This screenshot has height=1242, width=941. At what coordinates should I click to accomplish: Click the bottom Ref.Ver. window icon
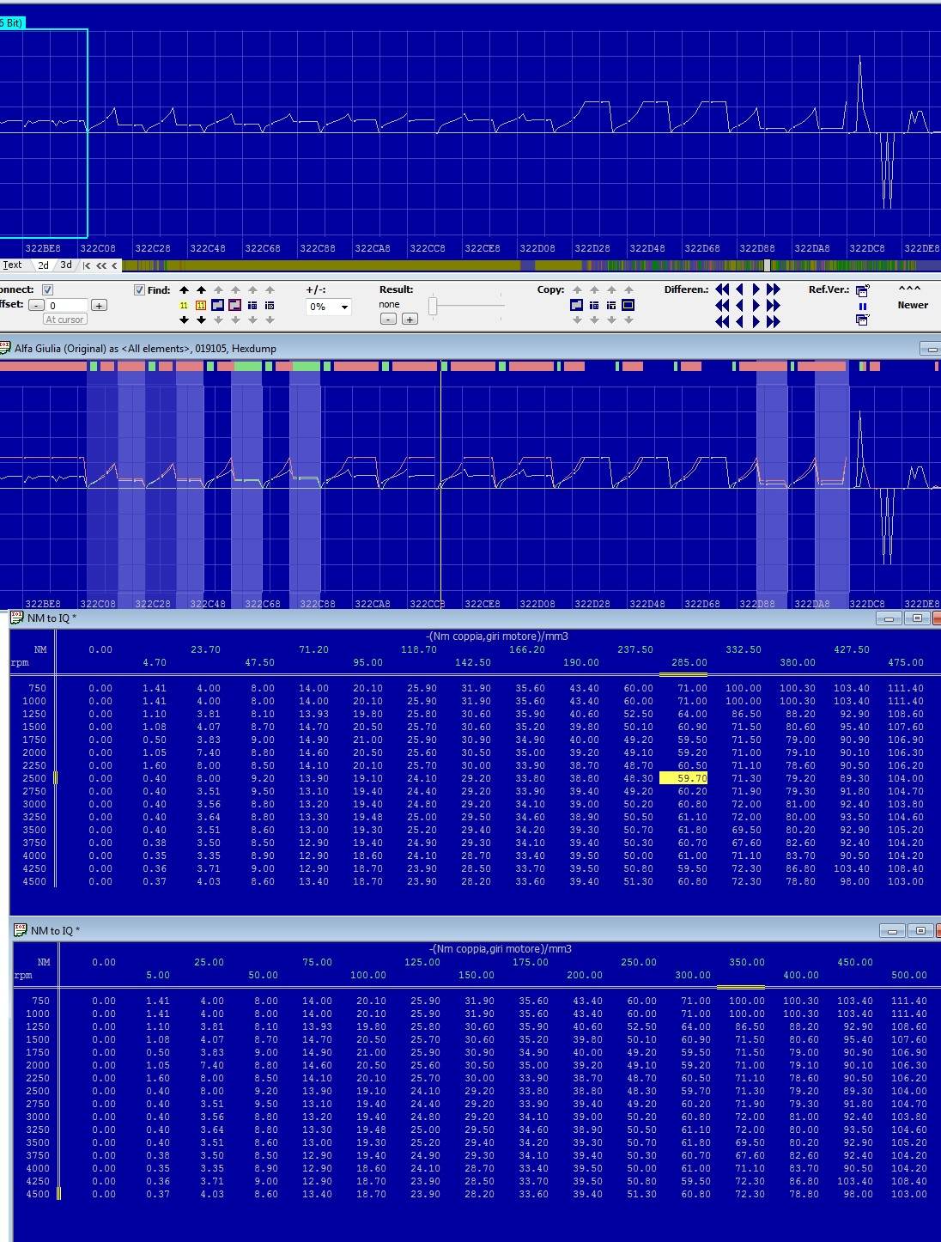[862, 320]
